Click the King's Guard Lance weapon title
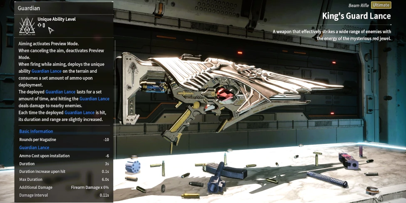 pos(356,16)
